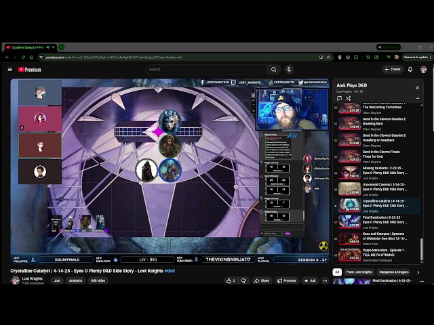Go to the YouTube Premium home logo
Viewport: 434px width, 325px height.
coord(29,70)
